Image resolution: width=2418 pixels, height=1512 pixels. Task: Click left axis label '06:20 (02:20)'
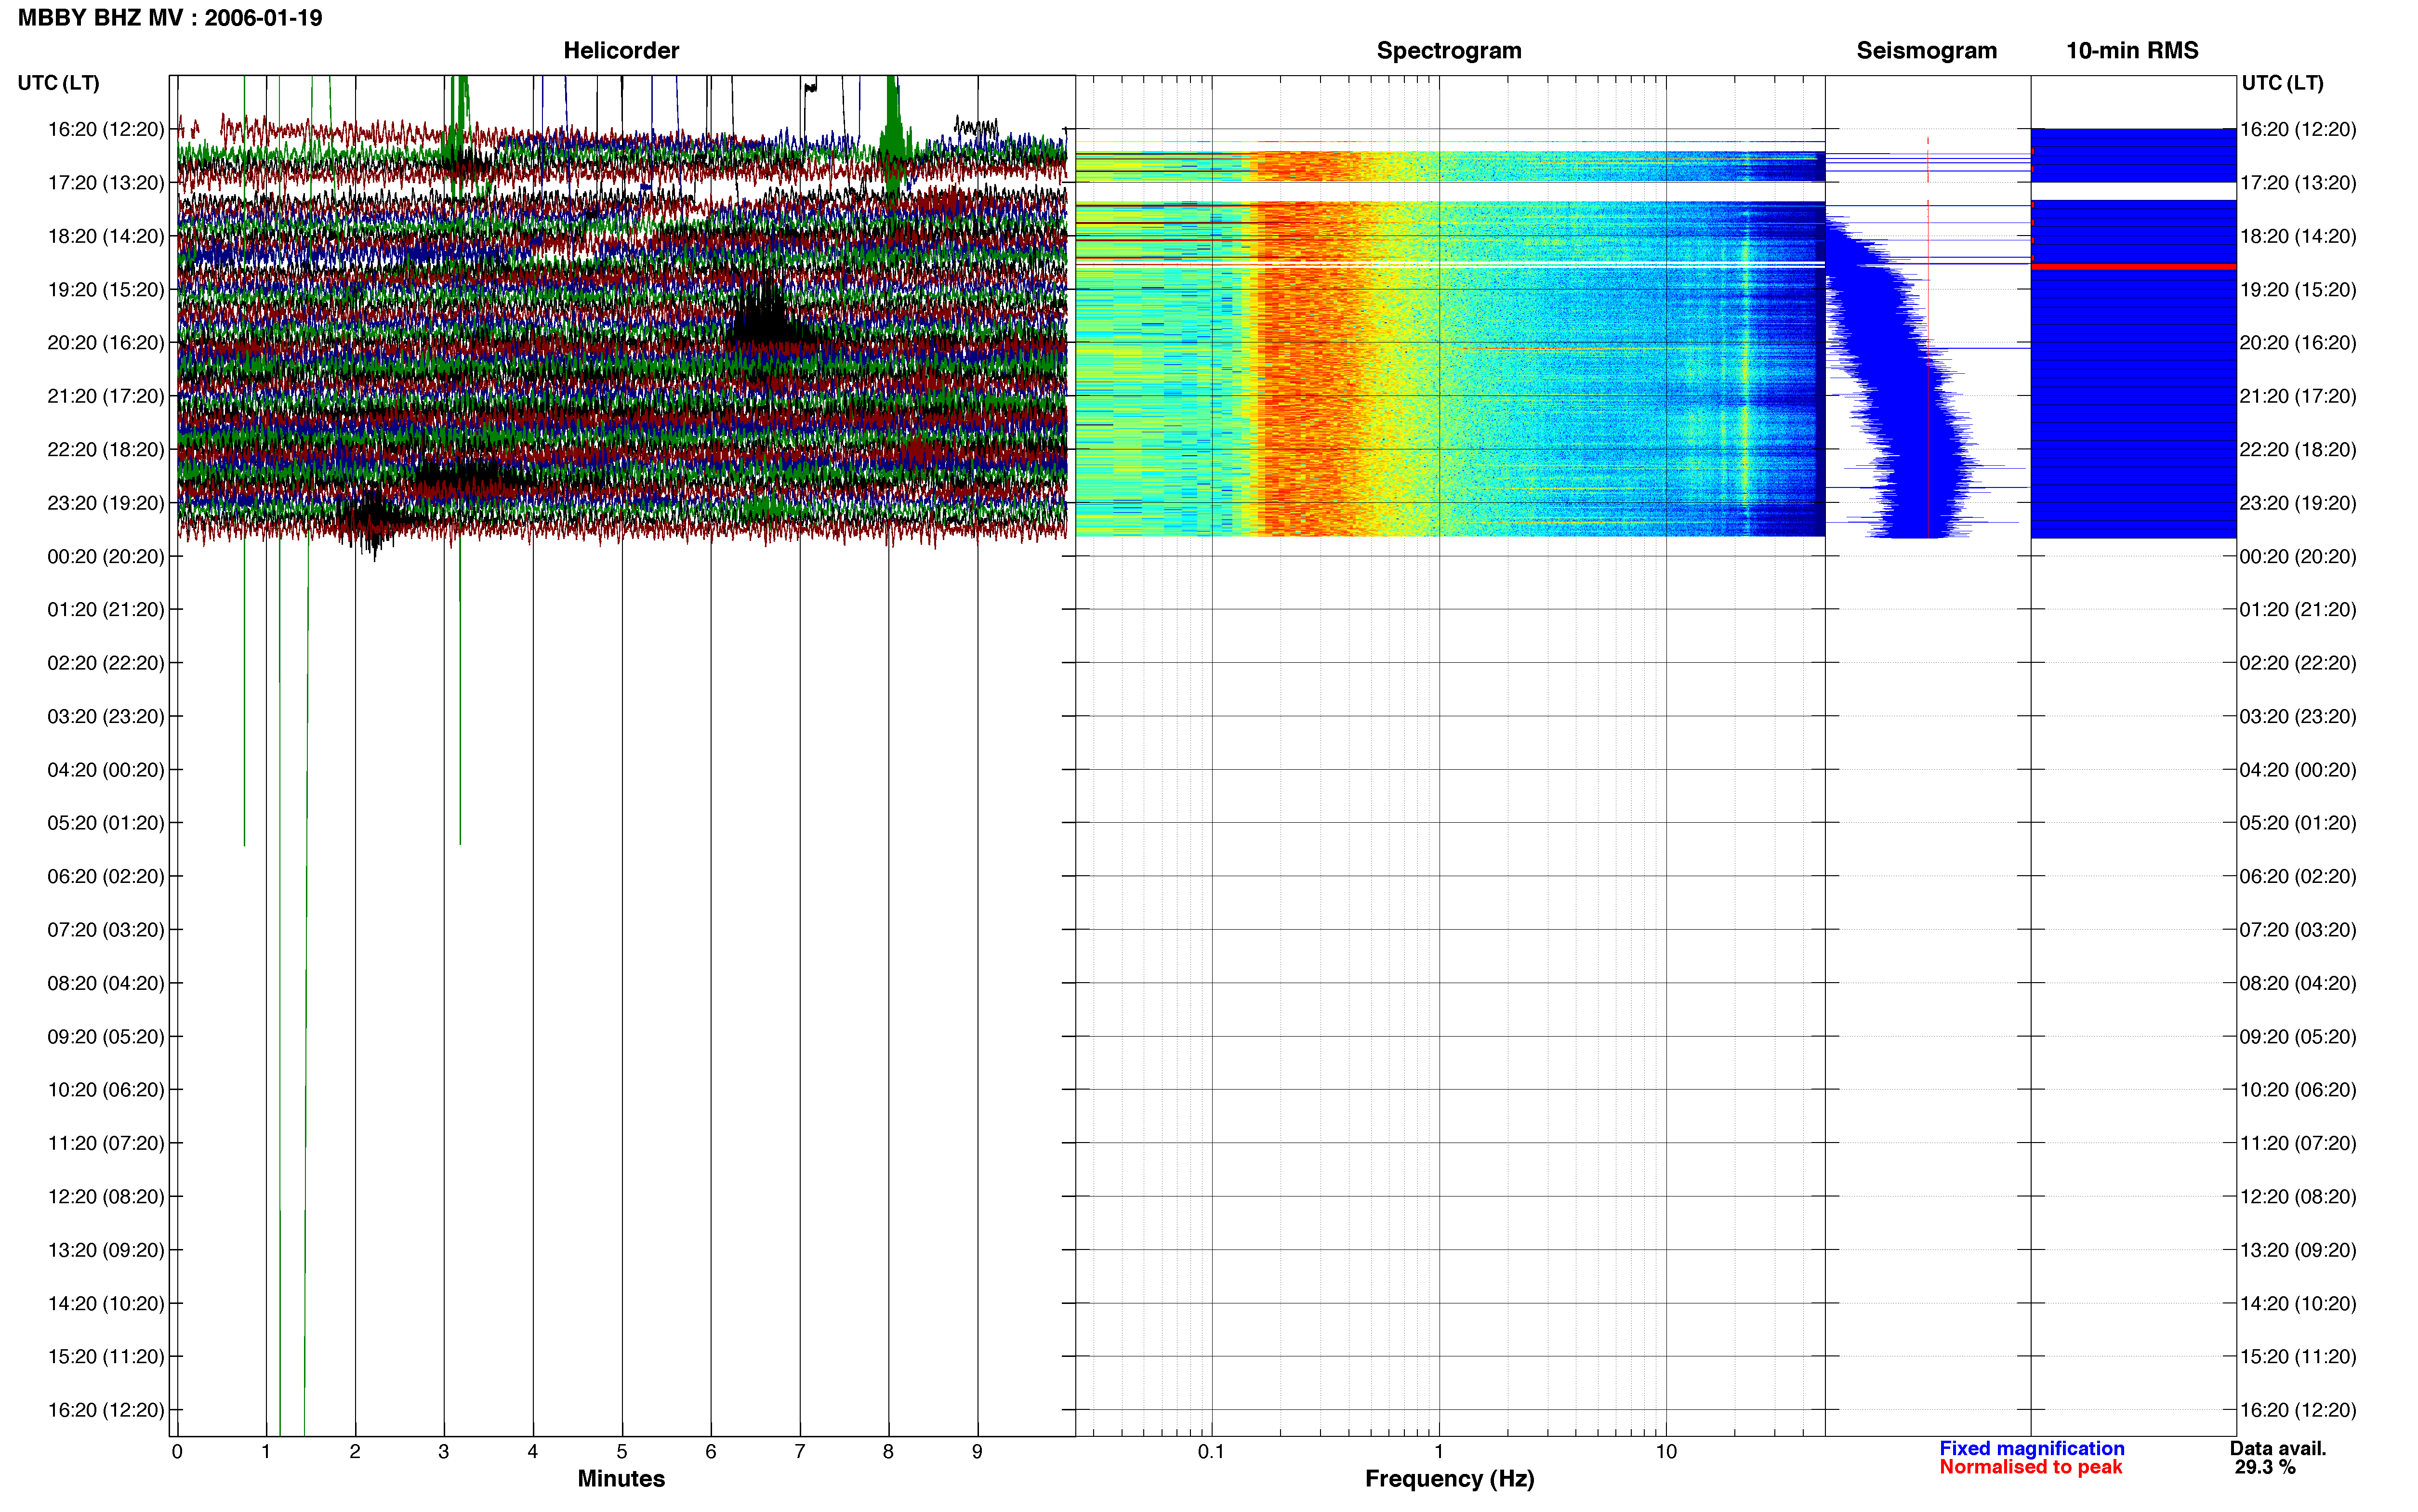click(x=106, y=876)
